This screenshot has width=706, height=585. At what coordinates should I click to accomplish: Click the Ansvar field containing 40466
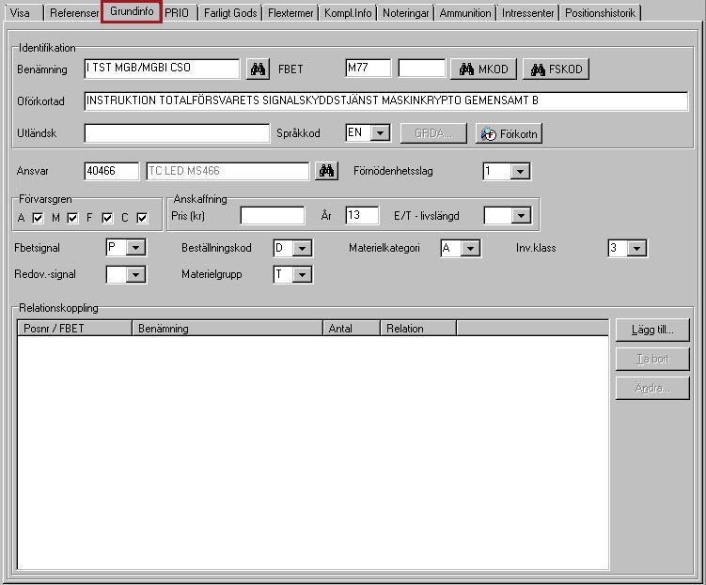[x=112, y=171]
